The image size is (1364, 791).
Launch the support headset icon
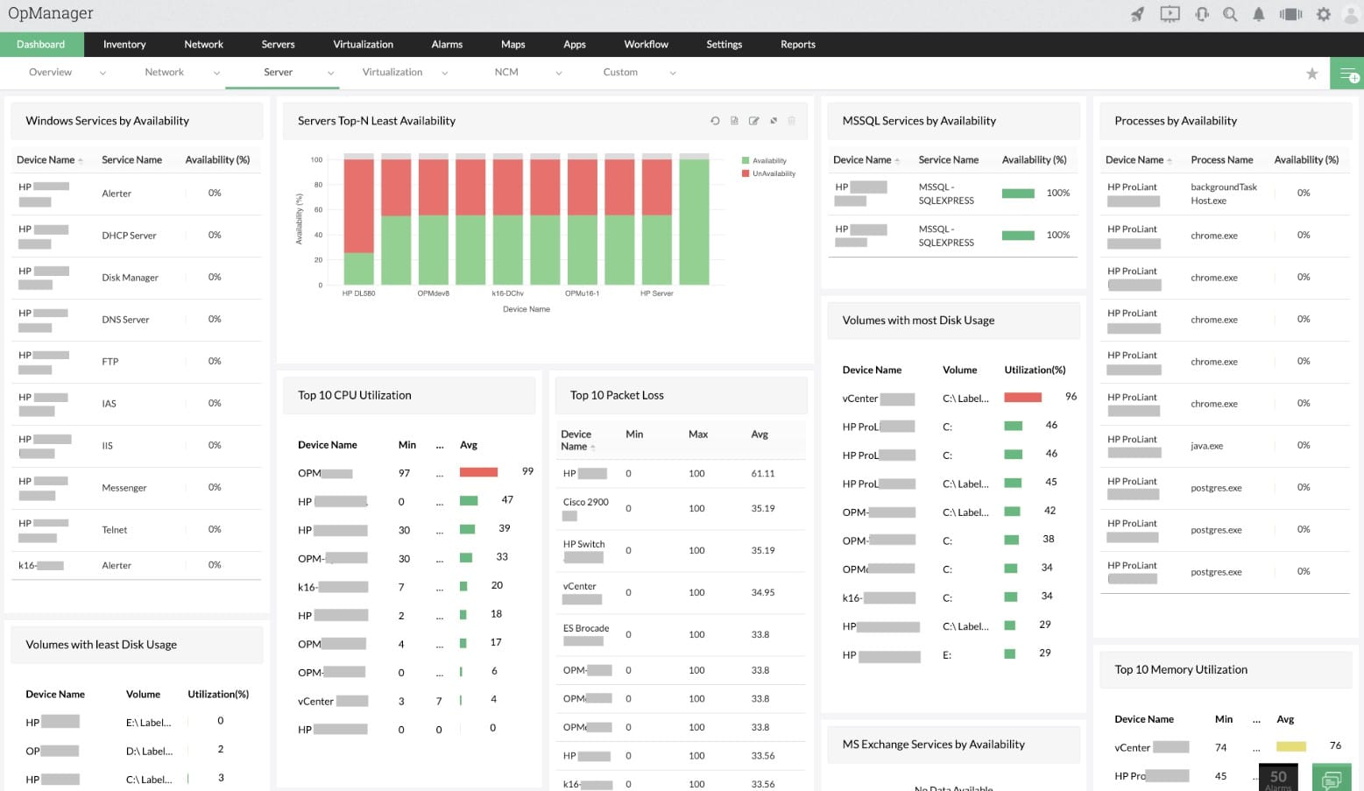[1202, 13]
